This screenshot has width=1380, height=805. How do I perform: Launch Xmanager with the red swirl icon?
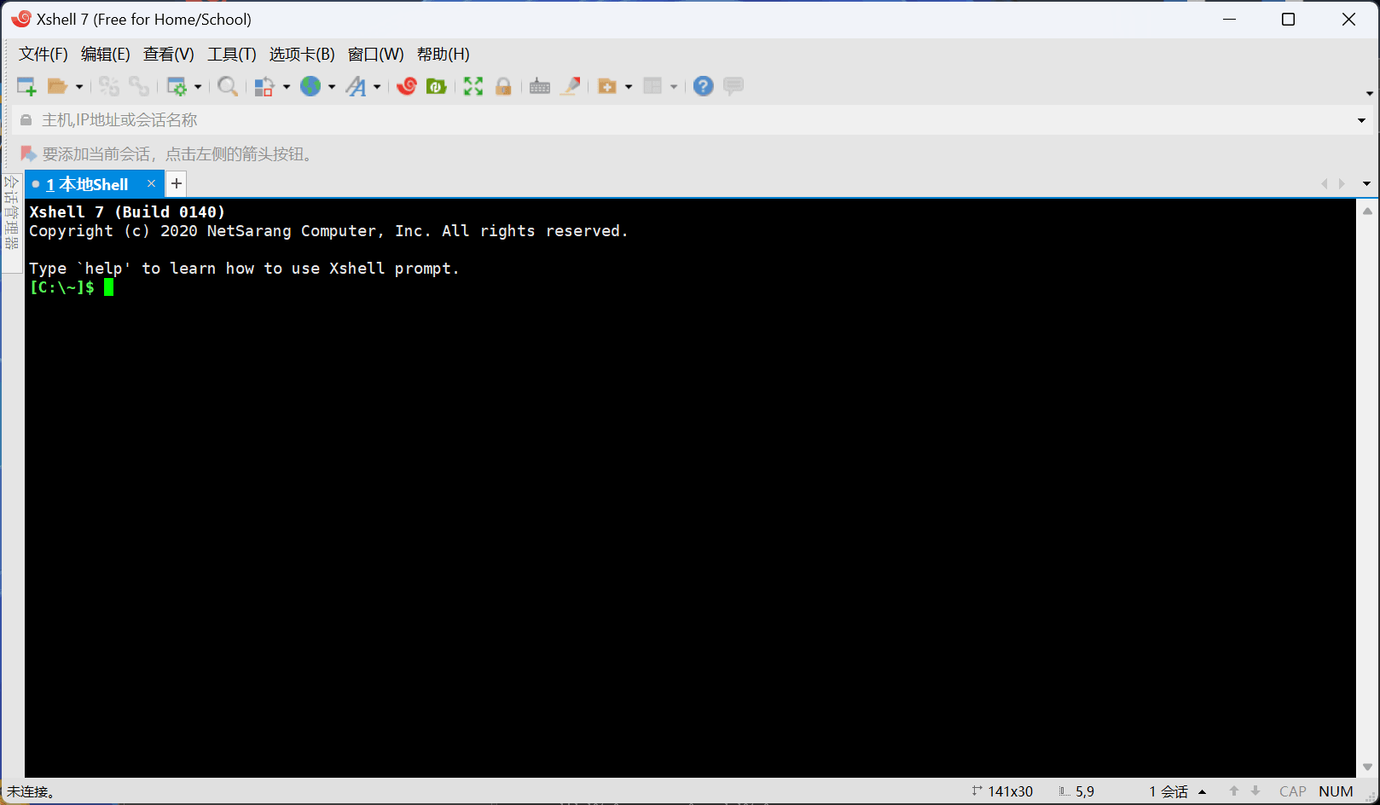coord(407,86)
